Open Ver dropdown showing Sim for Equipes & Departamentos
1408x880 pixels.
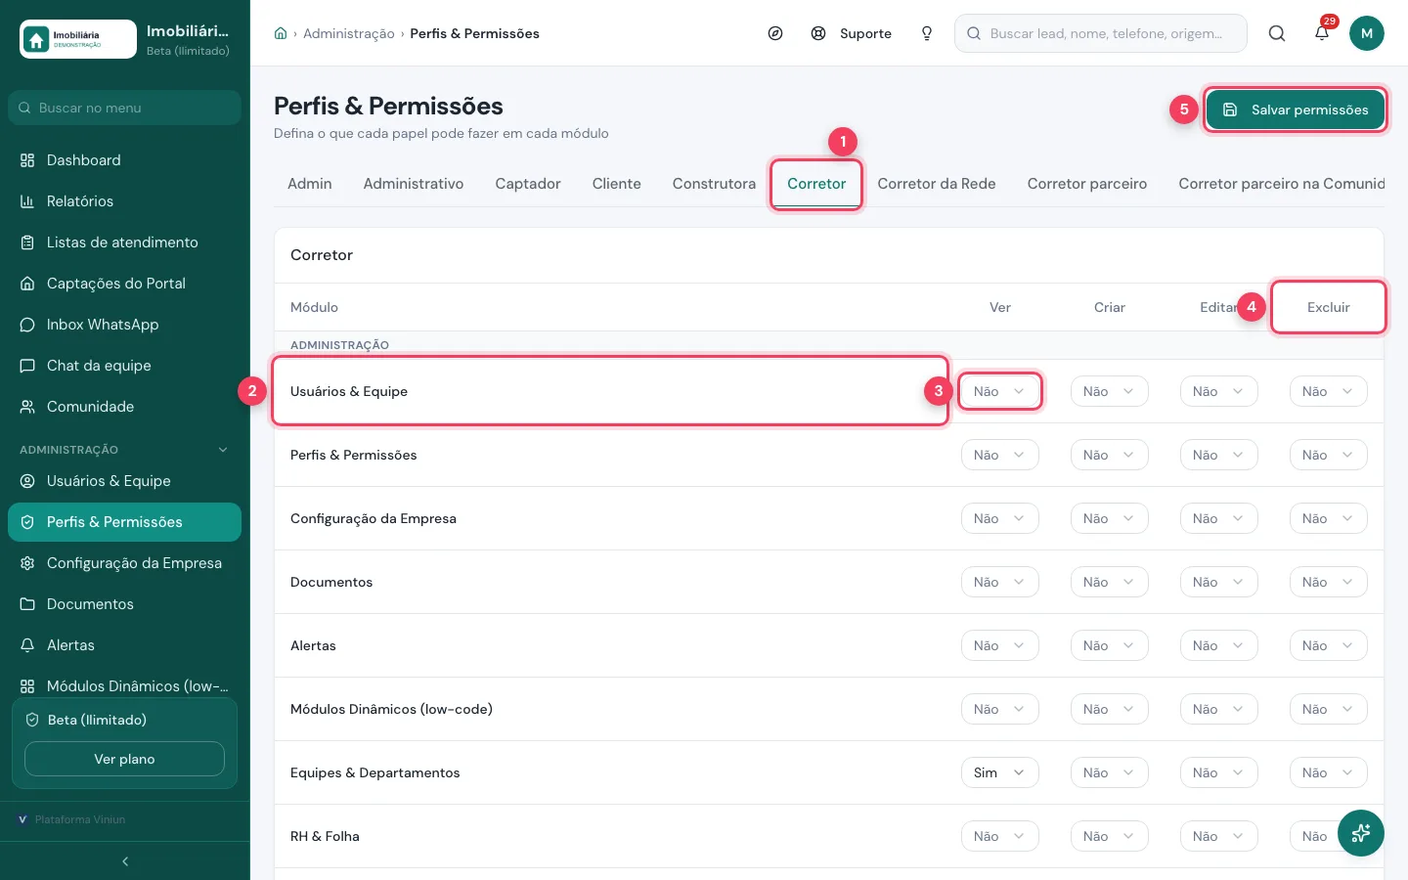pos(999,772)
